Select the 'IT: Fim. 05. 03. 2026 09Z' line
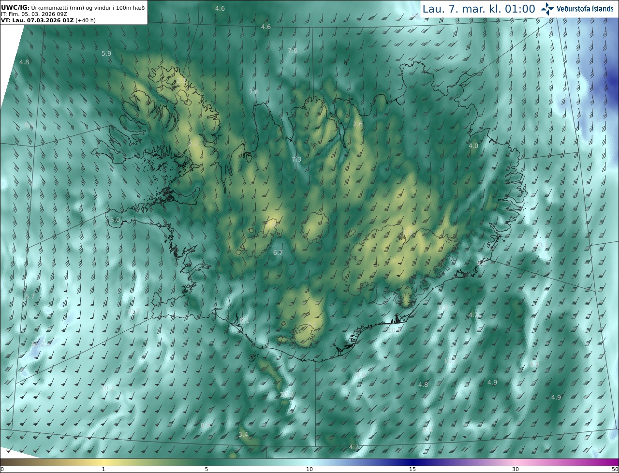The height and width of the screenshot is (473, 619). pyautogui.click(x=34, y=14)
